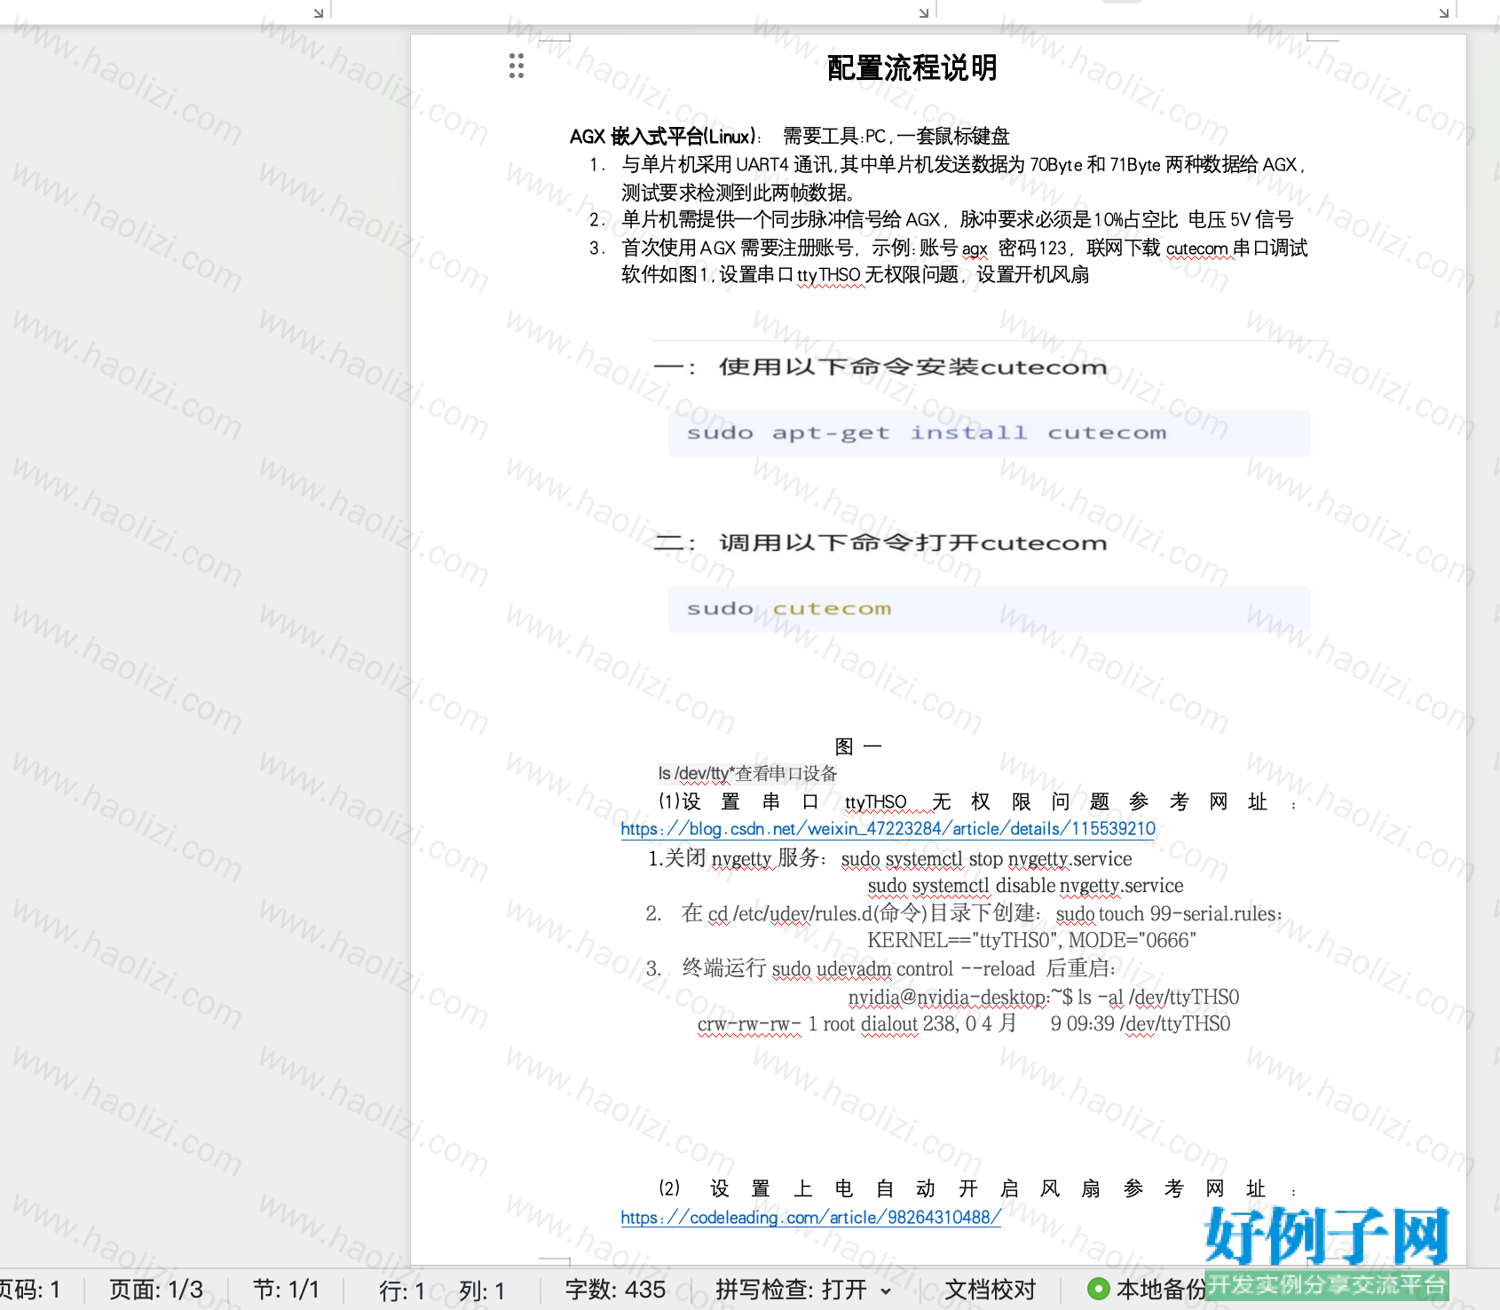Click row indicator 行: 1
Screen dimensions: 1500x1310
402,1290
